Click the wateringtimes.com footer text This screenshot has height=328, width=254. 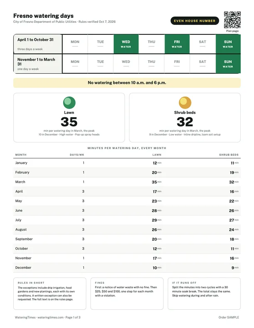point(51,317)
